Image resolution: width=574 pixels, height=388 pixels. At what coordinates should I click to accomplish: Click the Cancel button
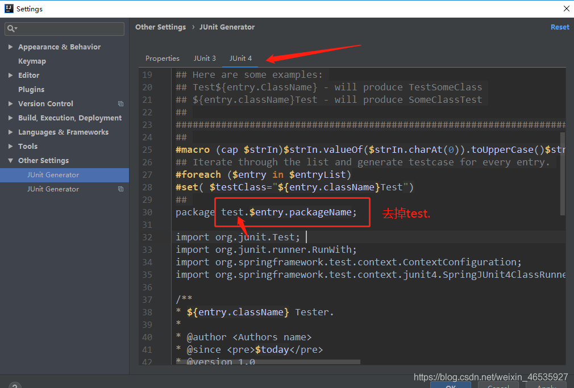(x=498, y=385)
